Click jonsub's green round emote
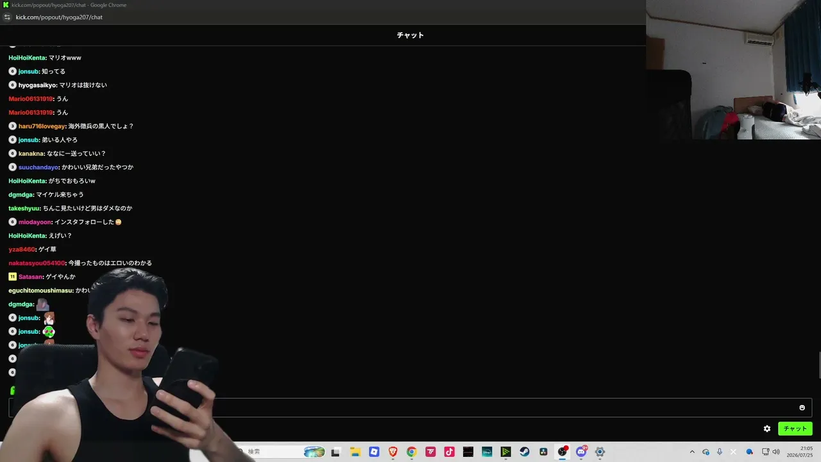The width and height of the screenshot is (821, 462). tap(49, 332)
